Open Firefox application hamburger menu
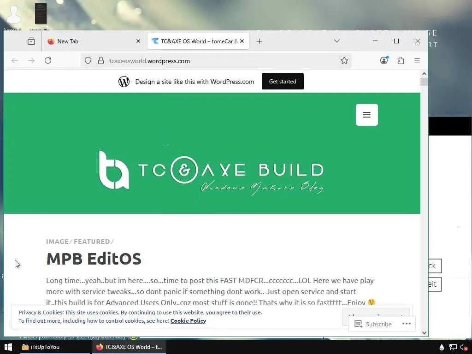Screen dimensions: 472x354 tap(417, 60)
